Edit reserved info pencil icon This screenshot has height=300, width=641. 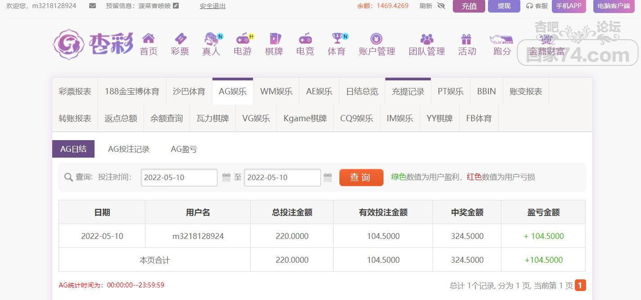click(176, 6)
